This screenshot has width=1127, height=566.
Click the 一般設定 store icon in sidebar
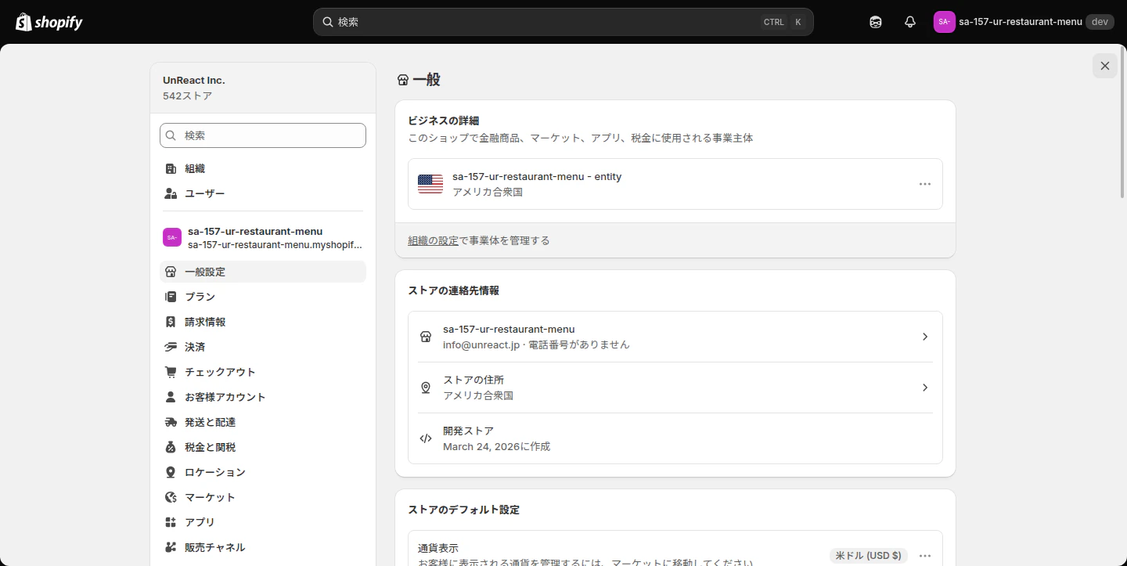click(171, 272)
